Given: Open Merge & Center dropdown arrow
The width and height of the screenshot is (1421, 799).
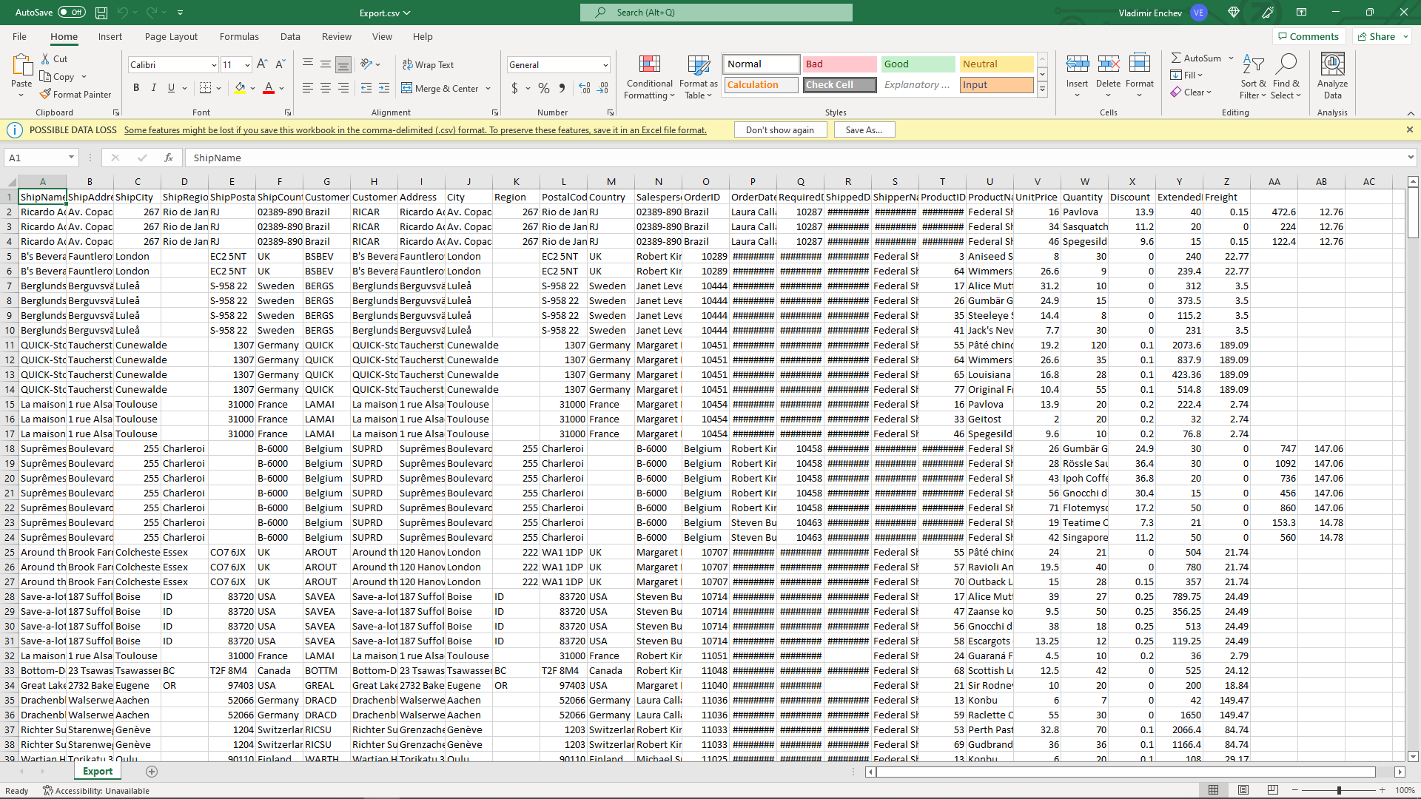Looking at the screenshot, I should [488, 89].
